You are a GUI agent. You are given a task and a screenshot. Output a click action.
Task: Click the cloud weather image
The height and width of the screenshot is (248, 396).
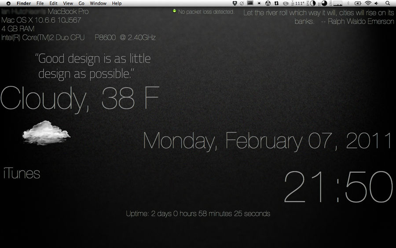(x=46, y=133)
